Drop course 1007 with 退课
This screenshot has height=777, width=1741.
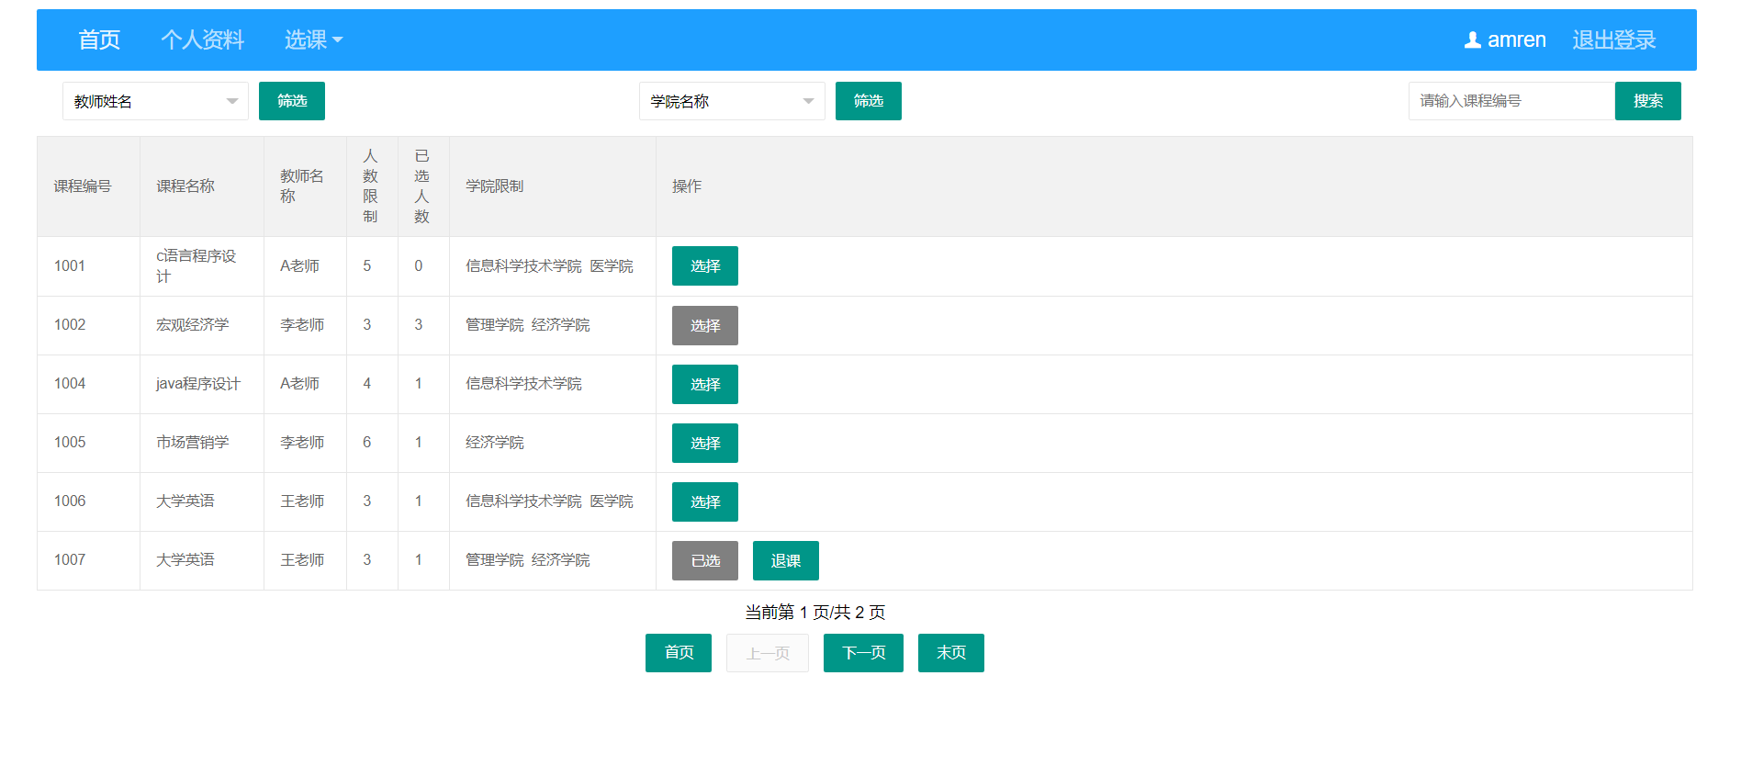[x=786, y=560]
